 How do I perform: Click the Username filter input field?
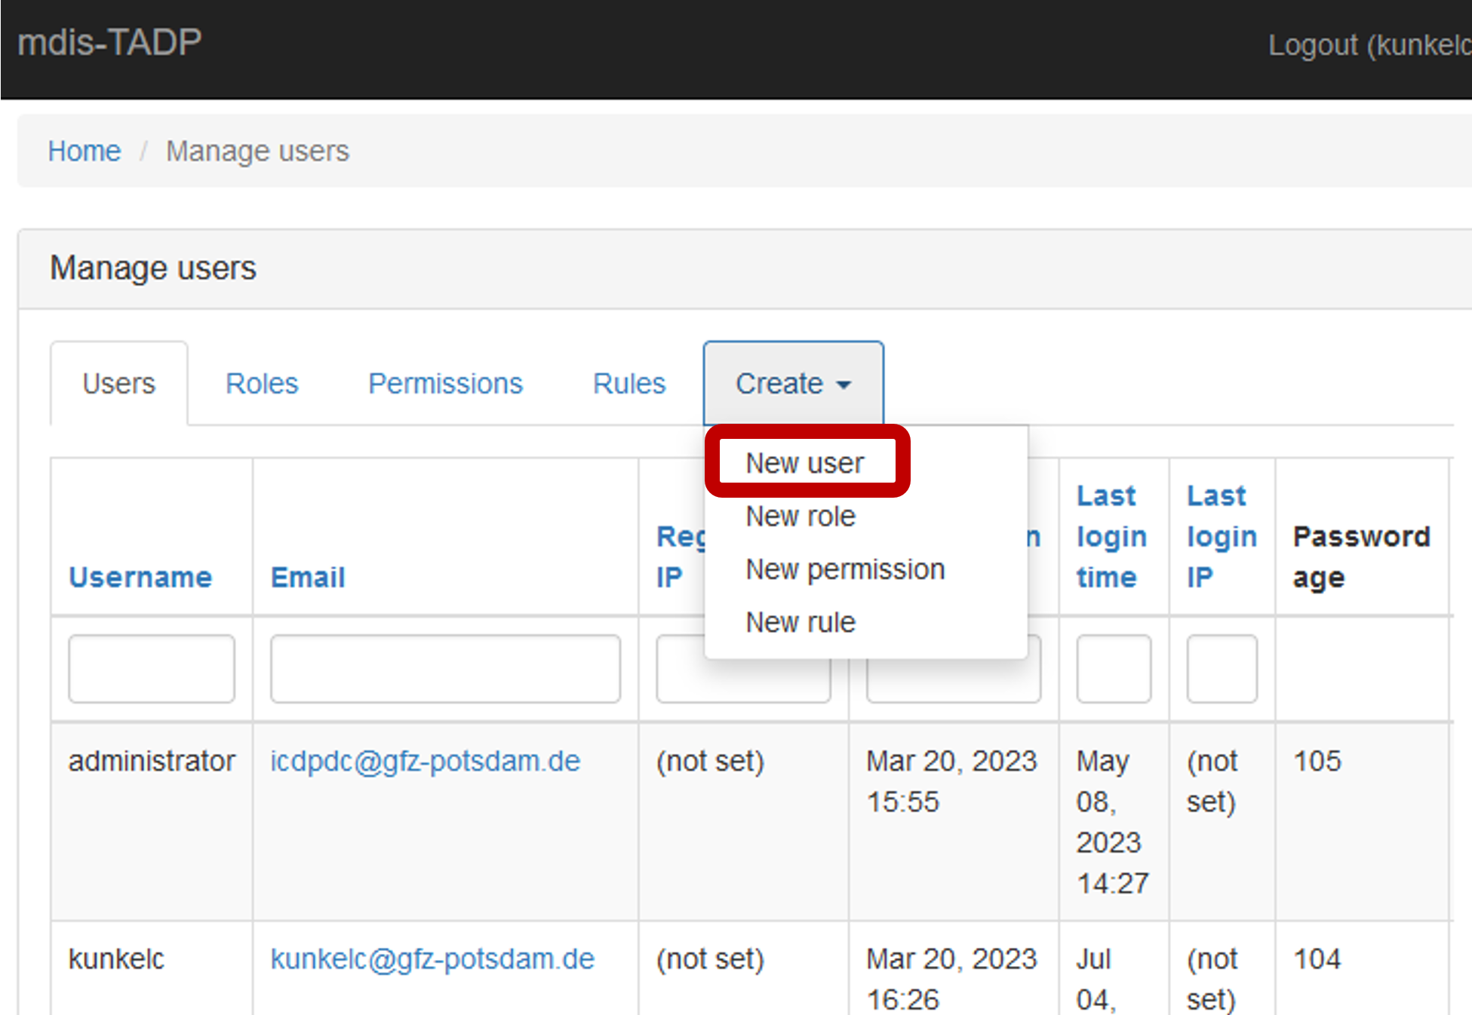(x=150, y=668)
